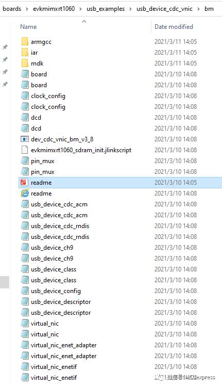Click the left pane scrollbar thumb
The image size is (222, 387).
coord(5,282)
